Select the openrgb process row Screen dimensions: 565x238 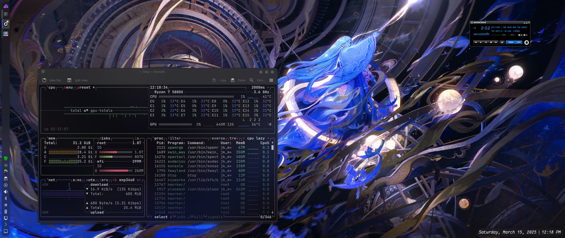click(212, 148)
